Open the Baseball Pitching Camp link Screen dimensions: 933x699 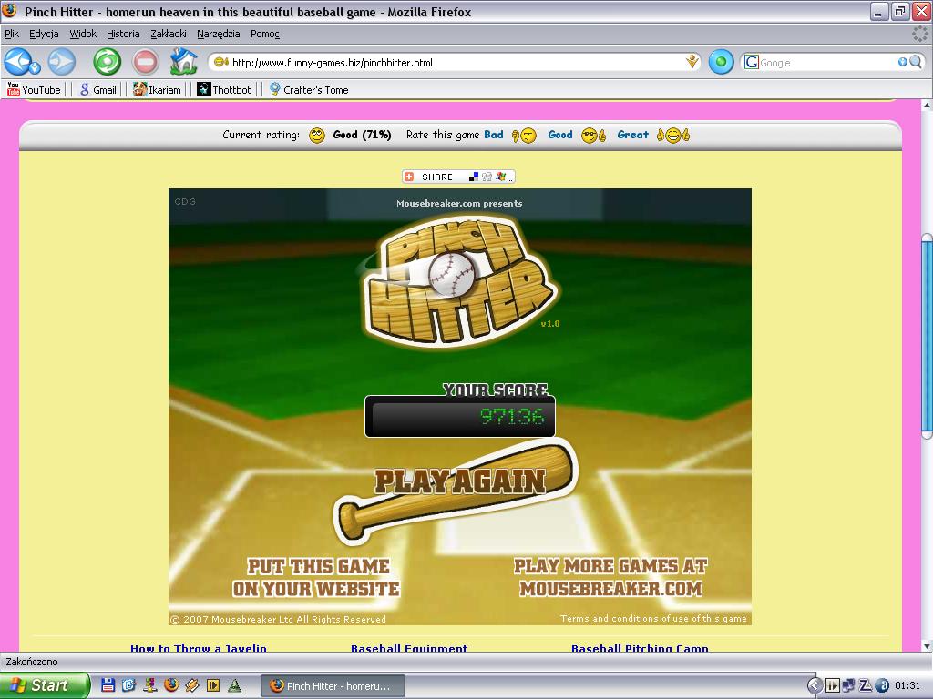click(640, 648)
